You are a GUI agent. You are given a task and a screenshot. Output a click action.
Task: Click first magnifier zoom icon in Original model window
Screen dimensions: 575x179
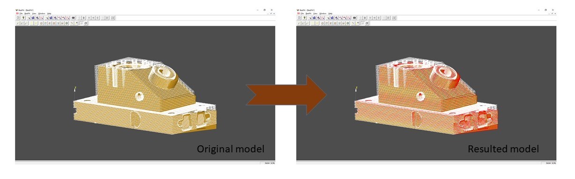[x=18, y=23]
